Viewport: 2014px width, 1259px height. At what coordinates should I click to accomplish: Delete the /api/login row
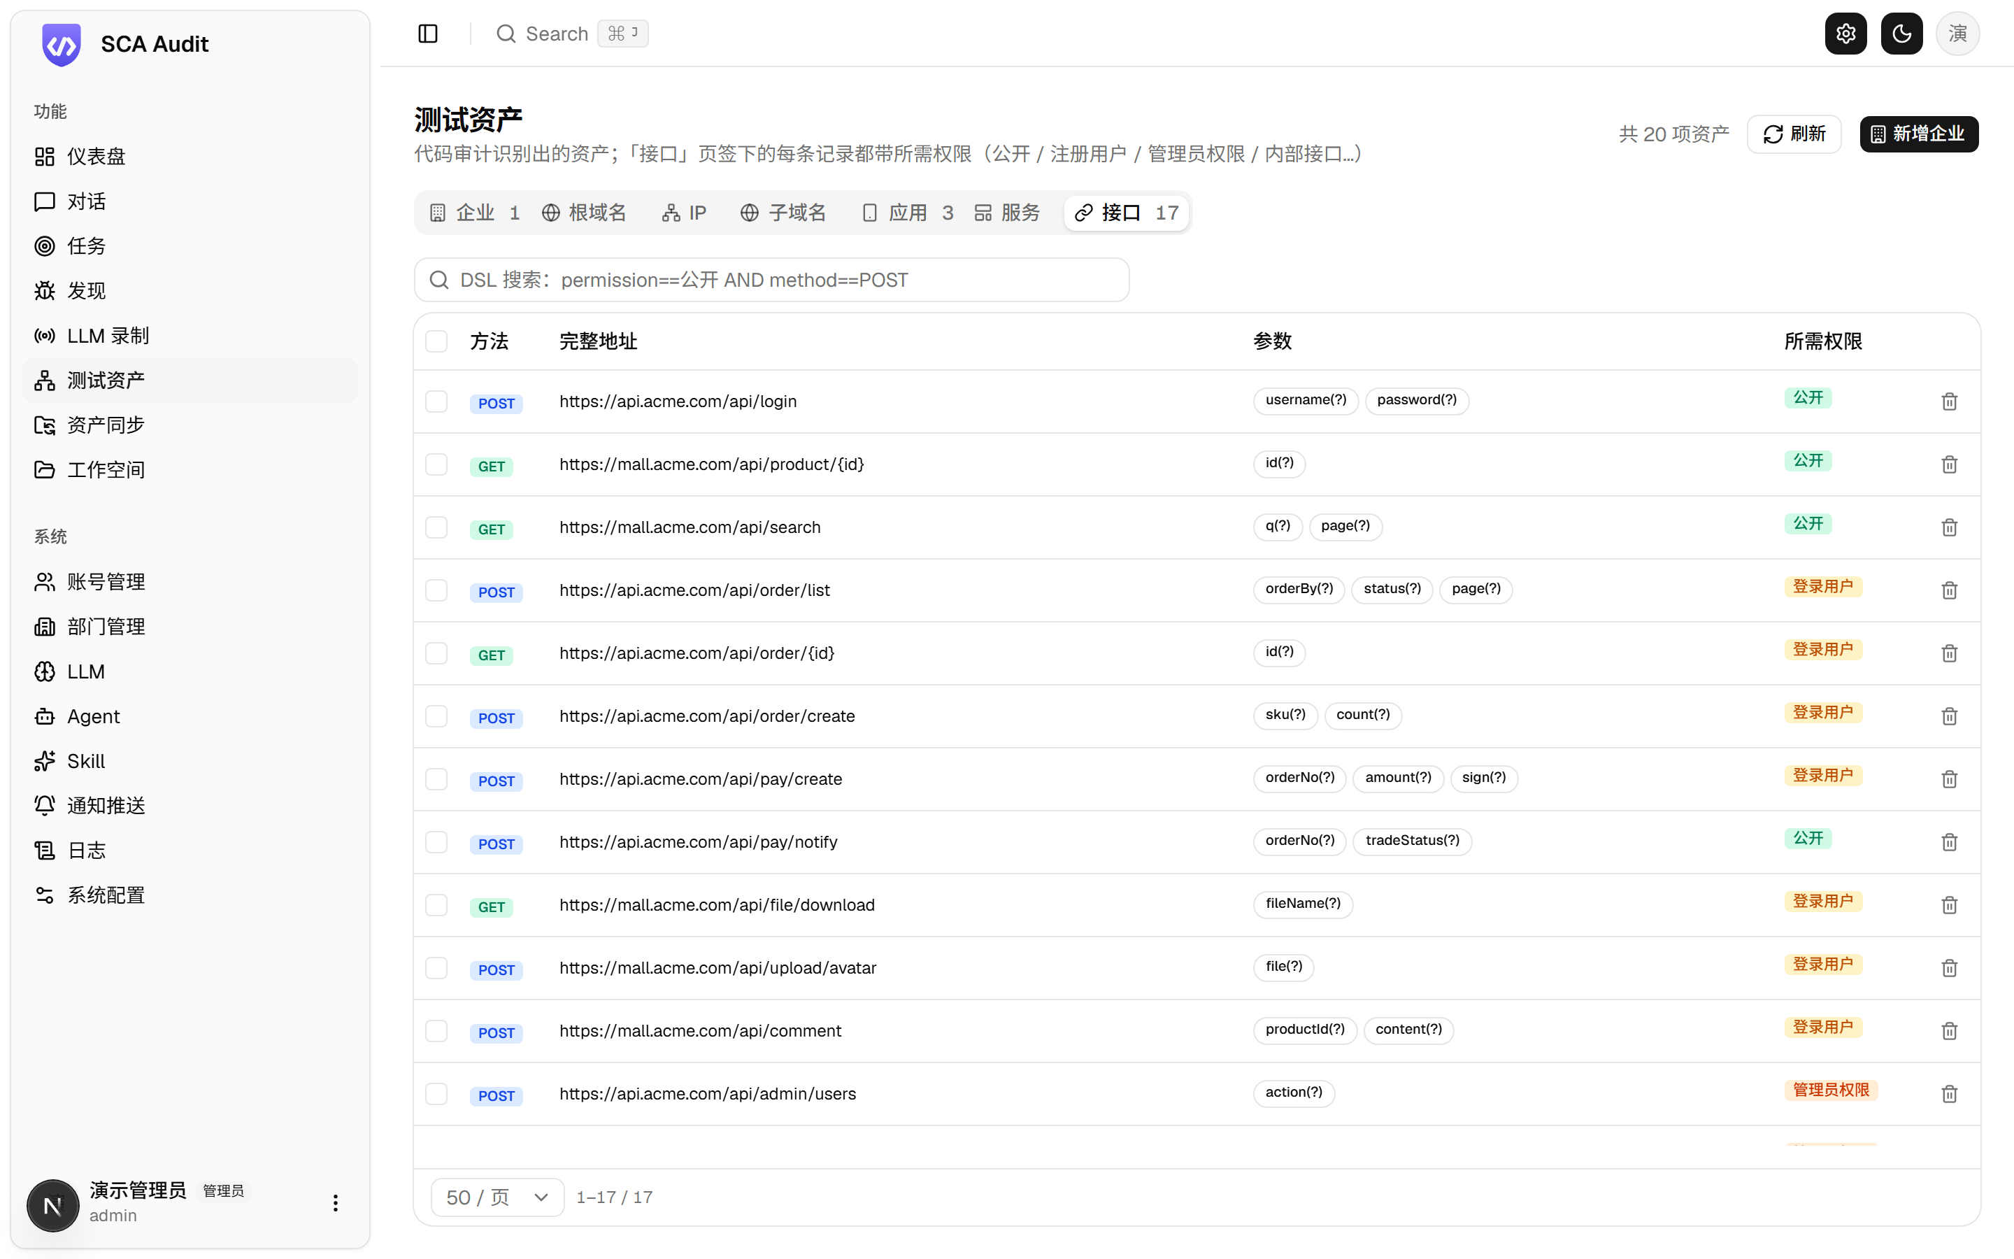point(1949,401)
